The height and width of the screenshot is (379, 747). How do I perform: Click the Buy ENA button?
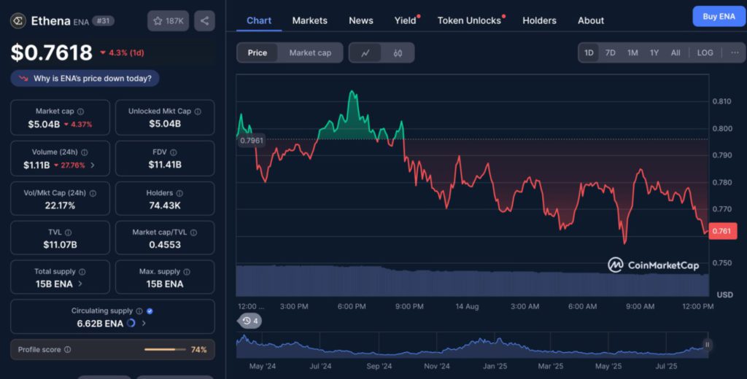coord(718,16)
